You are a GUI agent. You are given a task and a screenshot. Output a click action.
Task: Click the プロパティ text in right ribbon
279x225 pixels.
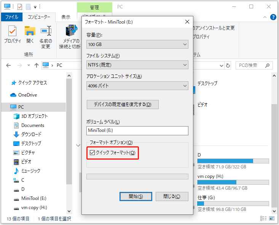coord(201,37)
